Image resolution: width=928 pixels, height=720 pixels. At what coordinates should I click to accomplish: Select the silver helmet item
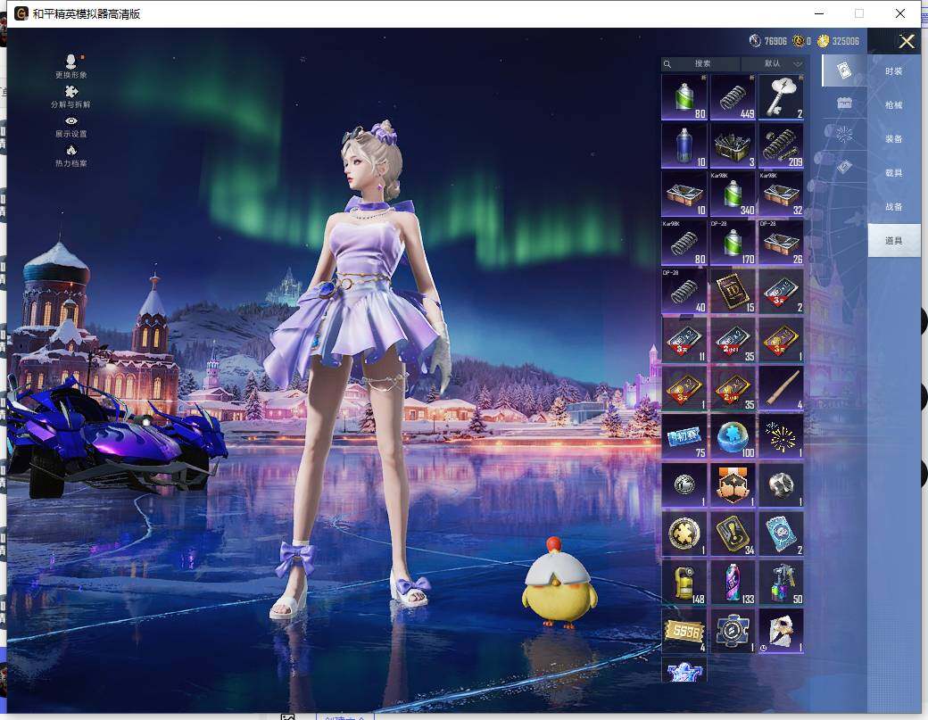(782, 485)
